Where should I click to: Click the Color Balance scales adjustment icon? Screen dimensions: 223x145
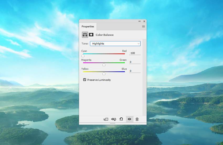coord(85,35)
